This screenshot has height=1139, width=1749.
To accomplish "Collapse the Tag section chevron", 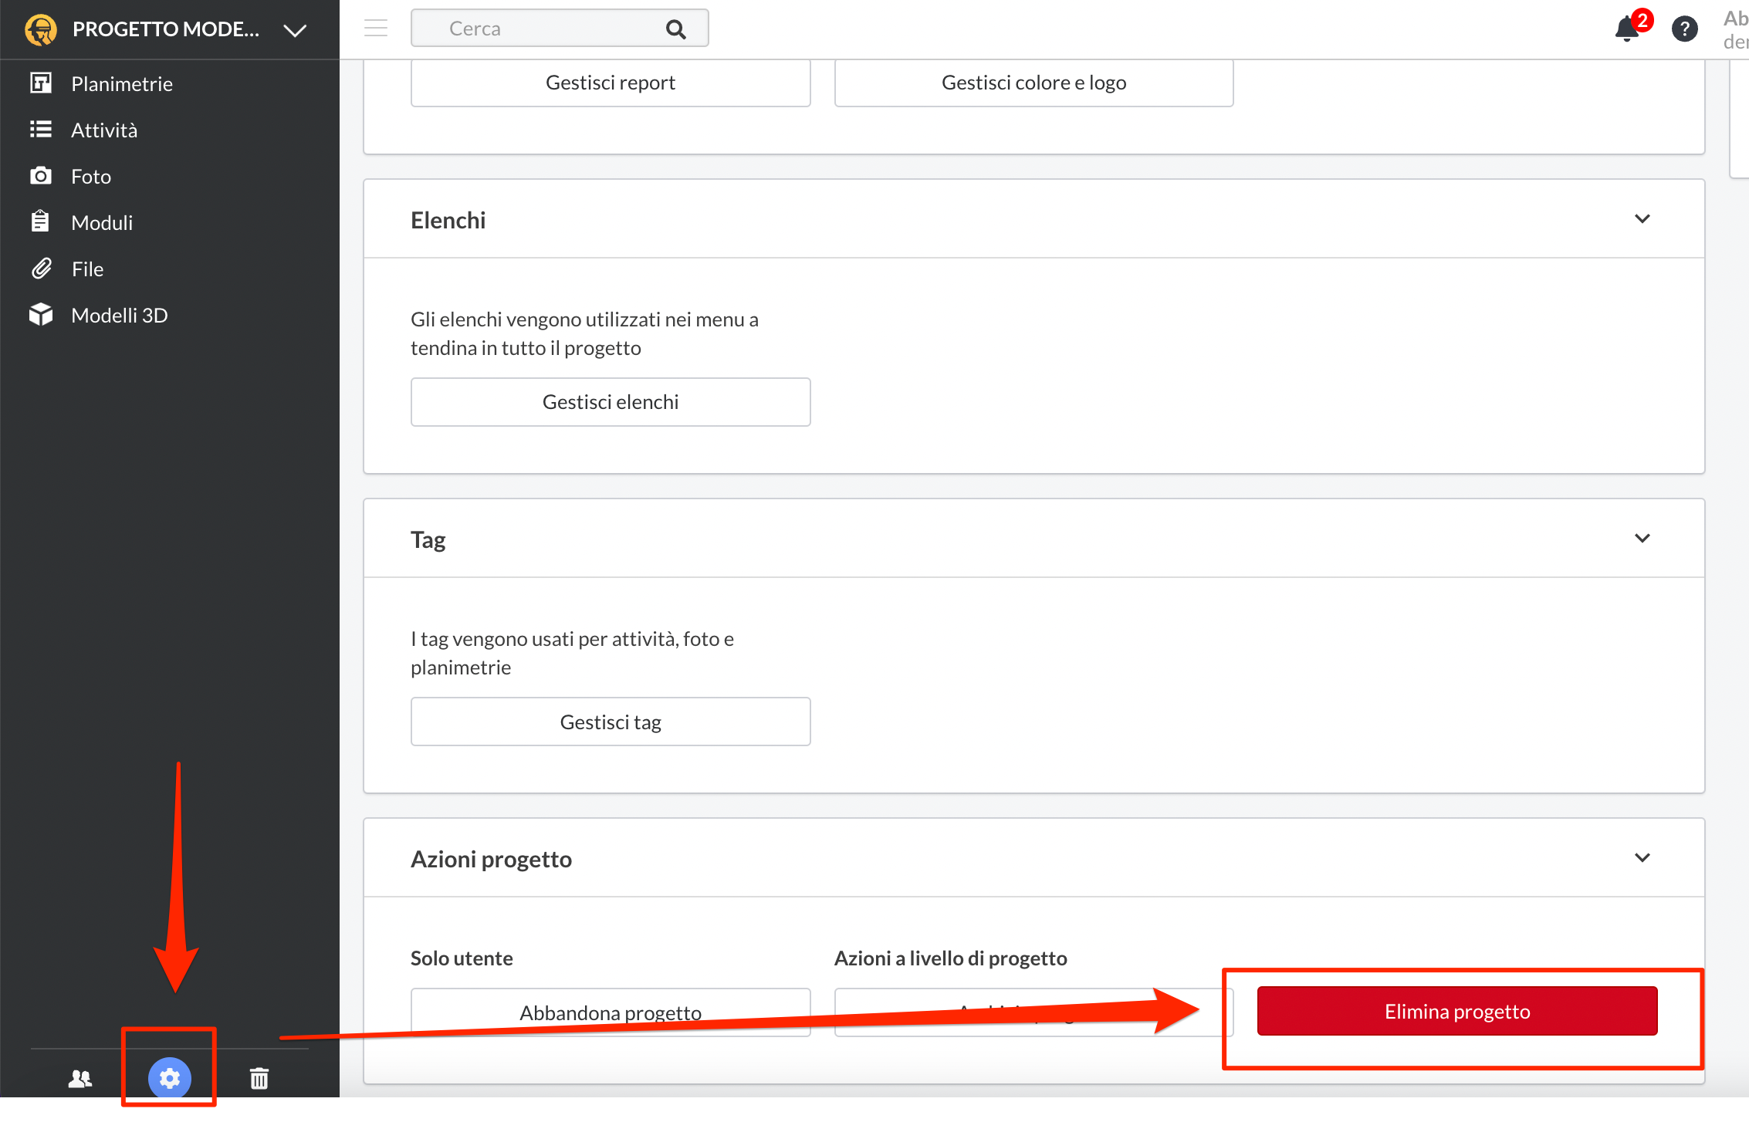I will click(1642, 539).
